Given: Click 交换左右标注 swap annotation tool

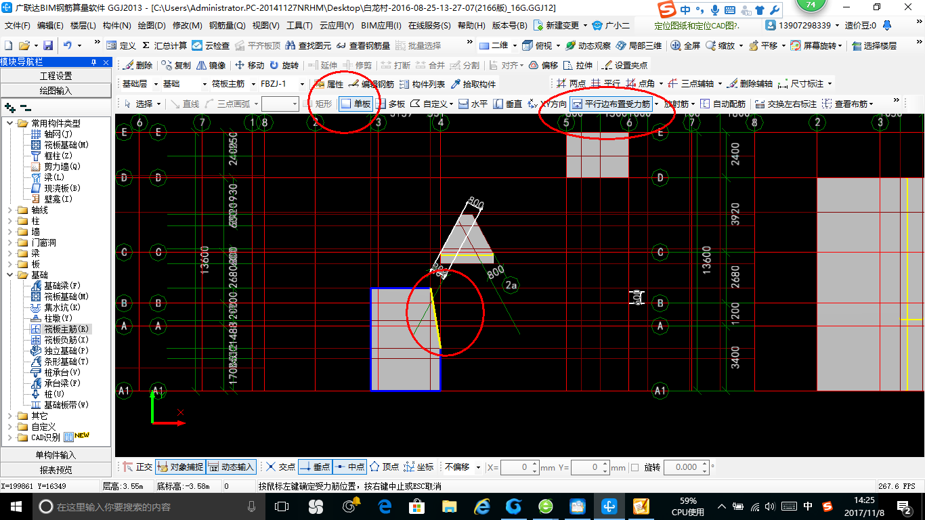Looking at the screenshot, I should tap(786, 104).
